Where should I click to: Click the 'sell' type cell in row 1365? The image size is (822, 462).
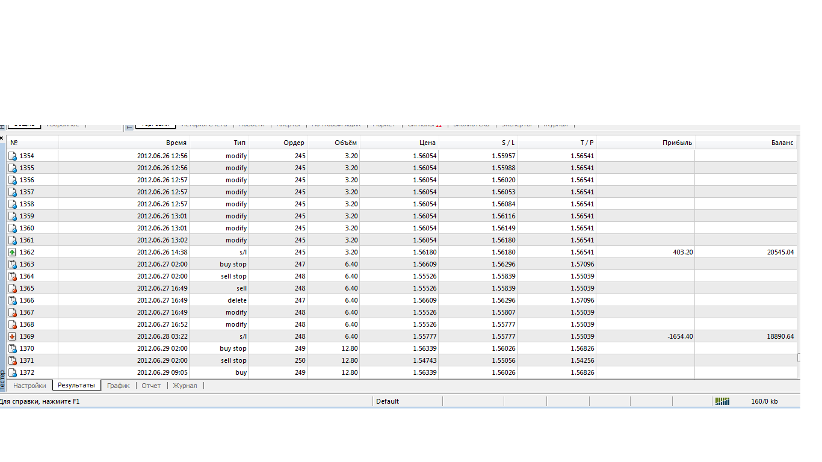(x=241, y=288)
